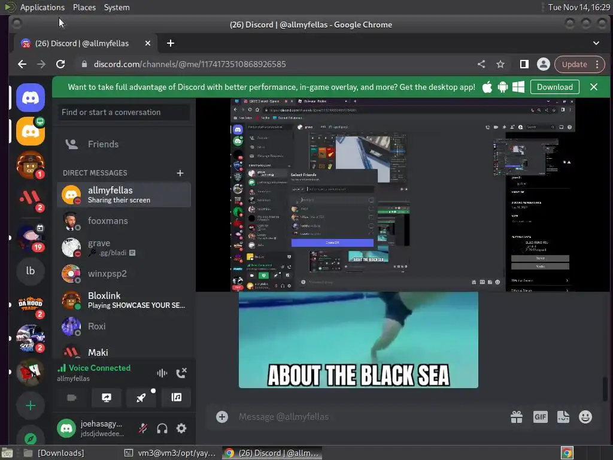Bookmark this page star icon
The image size is (613, 460).
coord(500,64)
